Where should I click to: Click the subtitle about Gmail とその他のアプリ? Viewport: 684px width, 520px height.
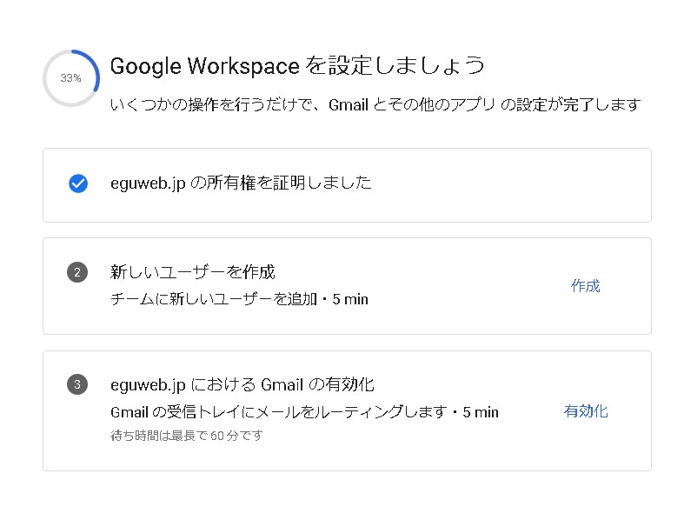[x=375, y=105]
